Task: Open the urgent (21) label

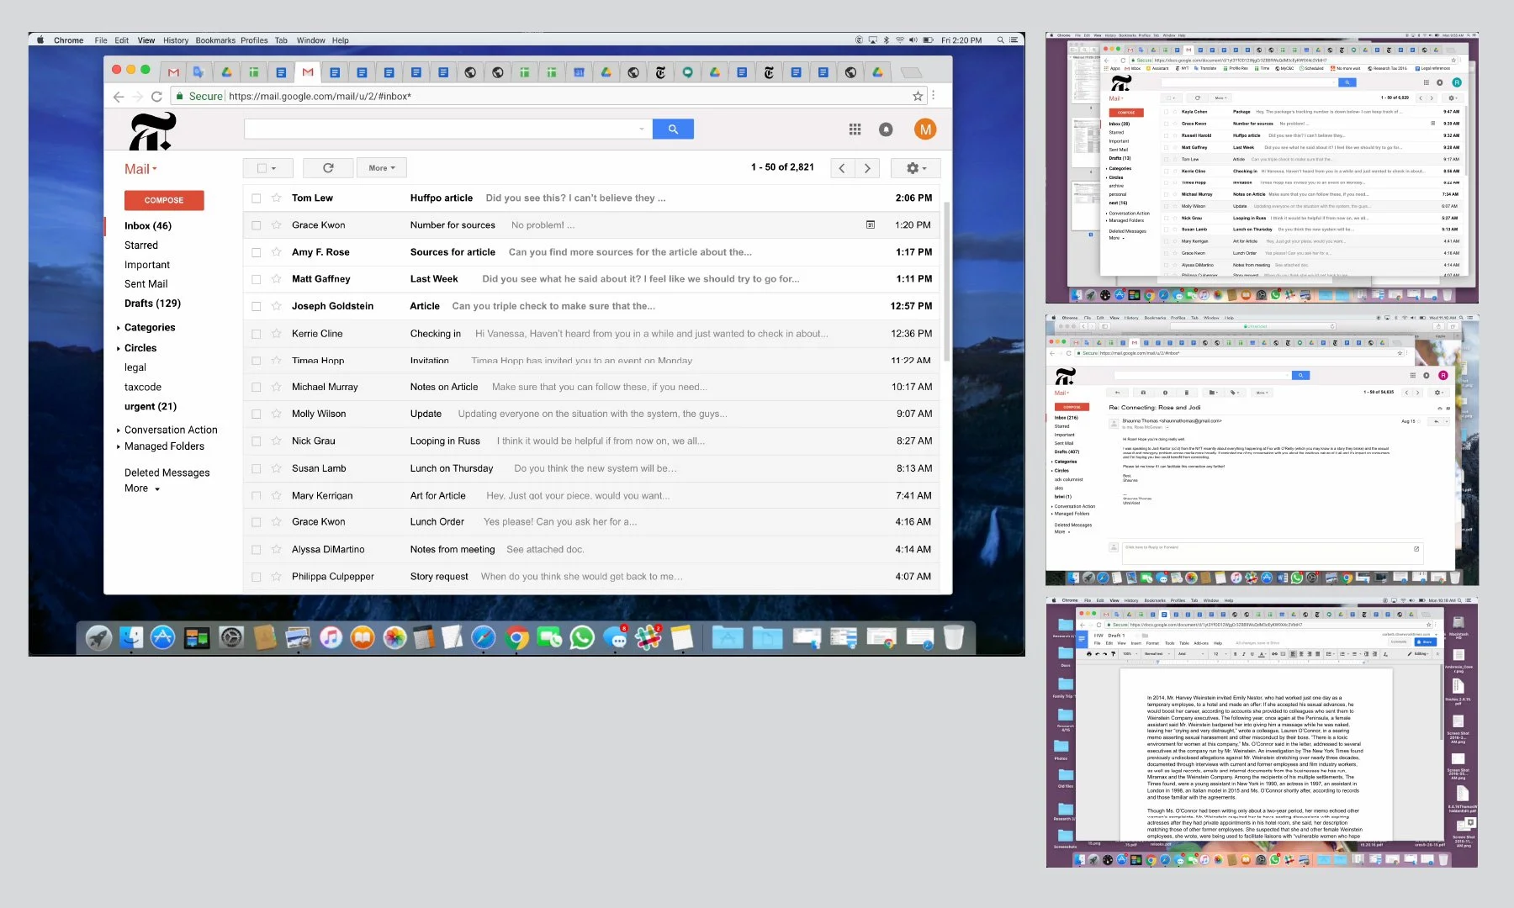Action: click(151, 406)
